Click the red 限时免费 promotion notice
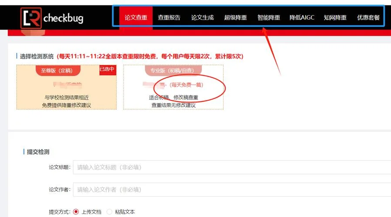 (x=150, y=56)
